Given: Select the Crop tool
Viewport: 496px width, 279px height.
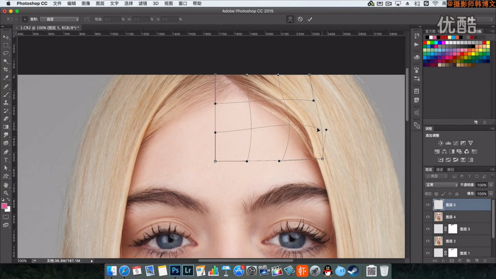Looking at the screenshot, I should tap(6, 69).
